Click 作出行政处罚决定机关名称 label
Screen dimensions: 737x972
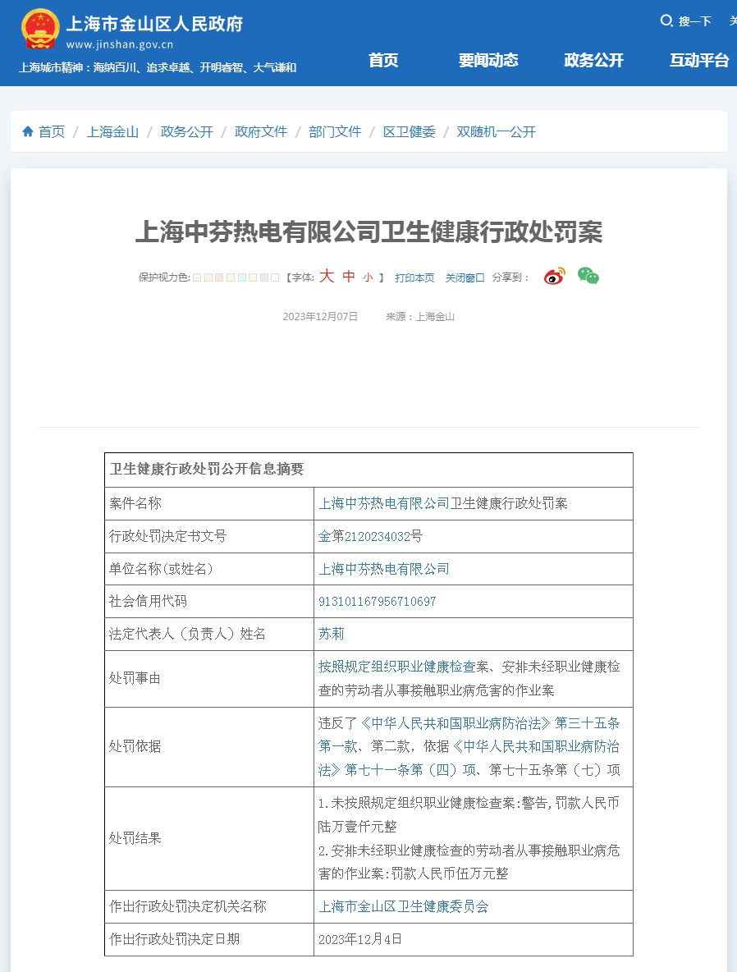click(x=188, y=906)
